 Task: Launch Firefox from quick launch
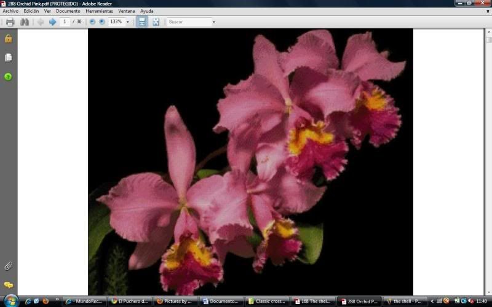[x=46, y=301]
